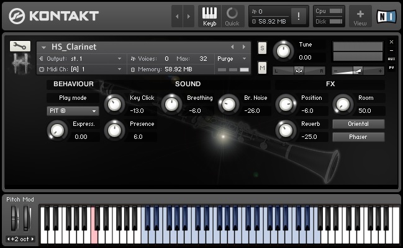The height and width of the screenshot is (248, 403).
Task: Click the Tune knob
Action: tap(283, 50)
